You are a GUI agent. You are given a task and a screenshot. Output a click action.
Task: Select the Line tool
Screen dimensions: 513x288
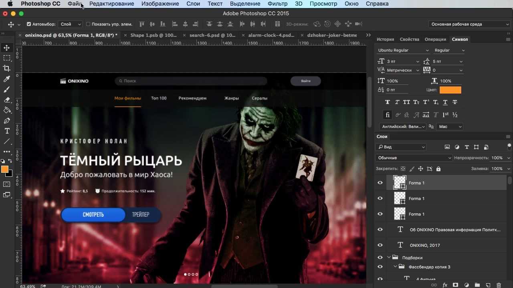pyautogui.click(x=7, y=141)
